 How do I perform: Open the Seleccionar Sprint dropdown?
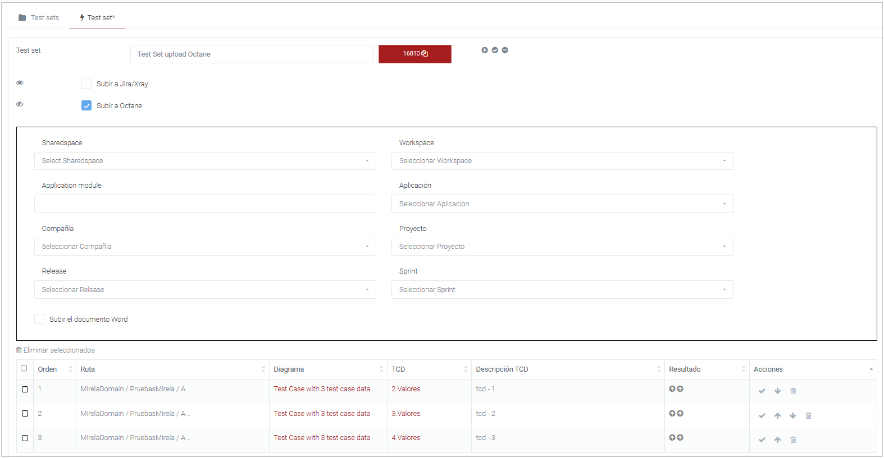[x=562, y=290]
